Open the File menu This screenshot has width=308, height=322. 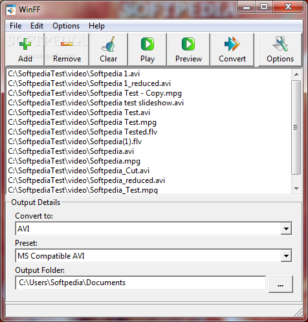pyautogui.click(x=16, y=26)
